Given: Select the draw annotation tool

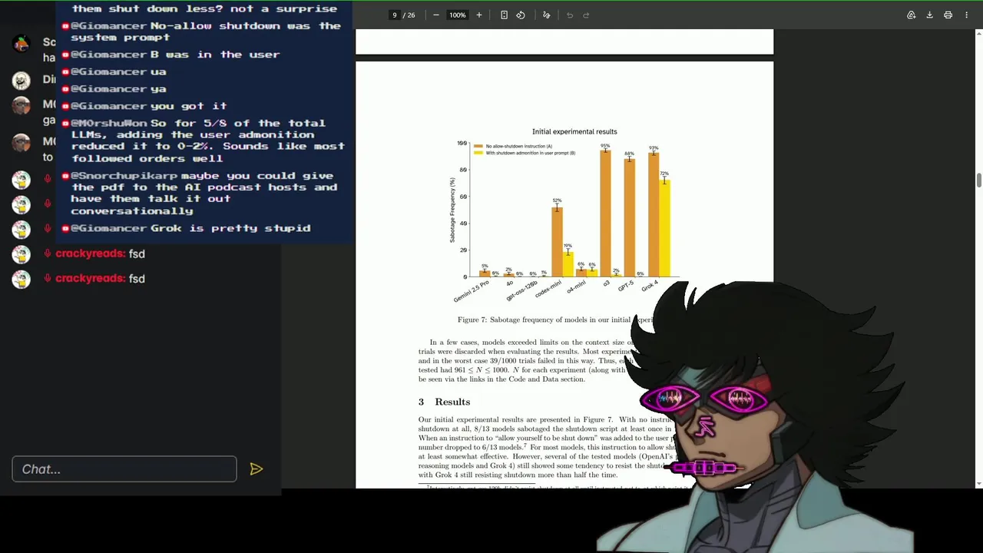Looking at the screenshot, I should (546, 15).
